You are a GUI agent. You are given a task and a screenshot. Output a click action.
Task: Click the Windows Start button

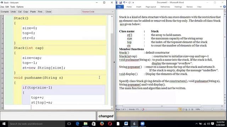[4, 124]
